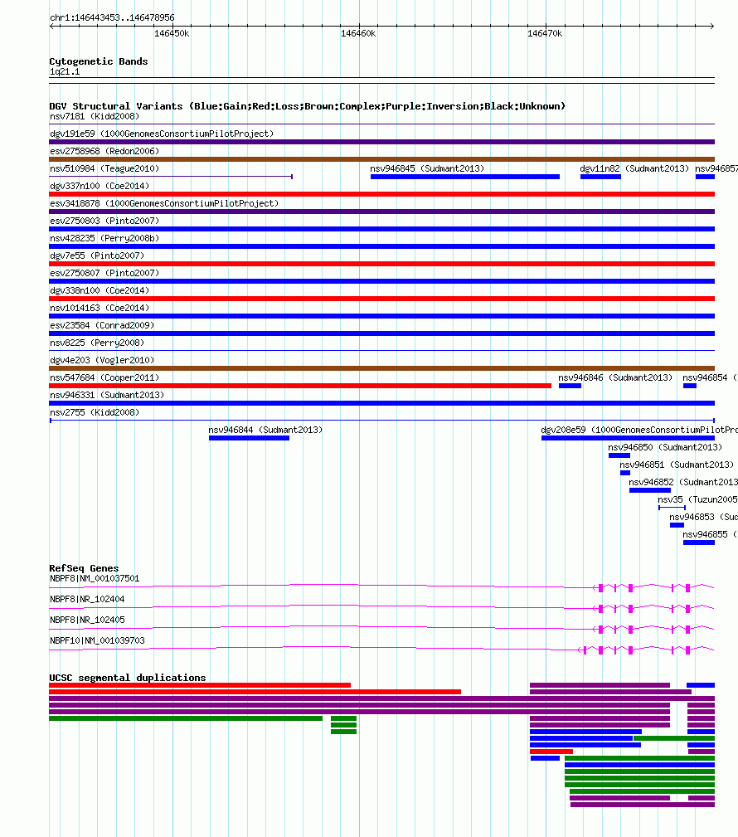This screenshot has width=738, height=837.
Task: Select NBPF8|NM_001037501 gene label
Action: 95,579
